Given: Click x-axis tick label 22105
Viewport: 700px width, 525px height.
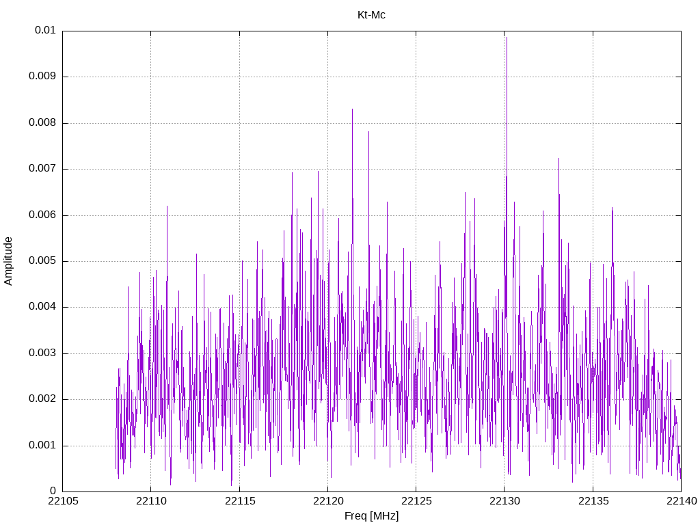Looking at the screenshot, I should tap(63, 501).
